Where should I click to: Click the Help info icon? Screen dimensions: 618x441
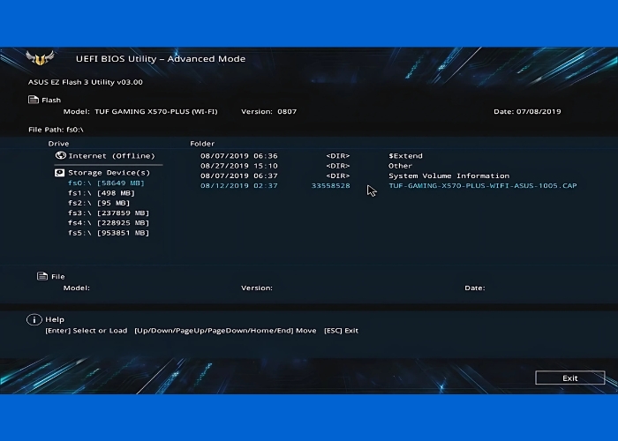[34, 319]
